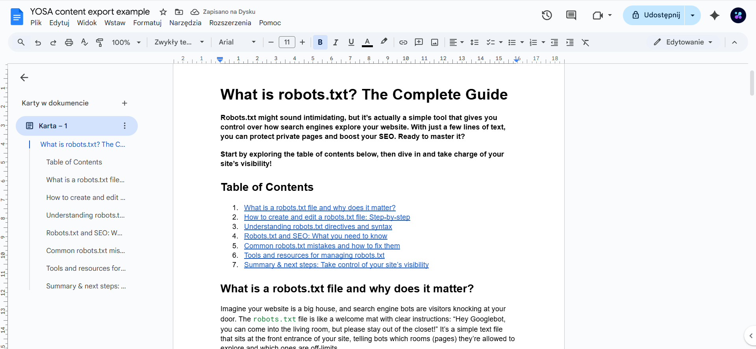Toggle italic formatting button

click(335, 42)
